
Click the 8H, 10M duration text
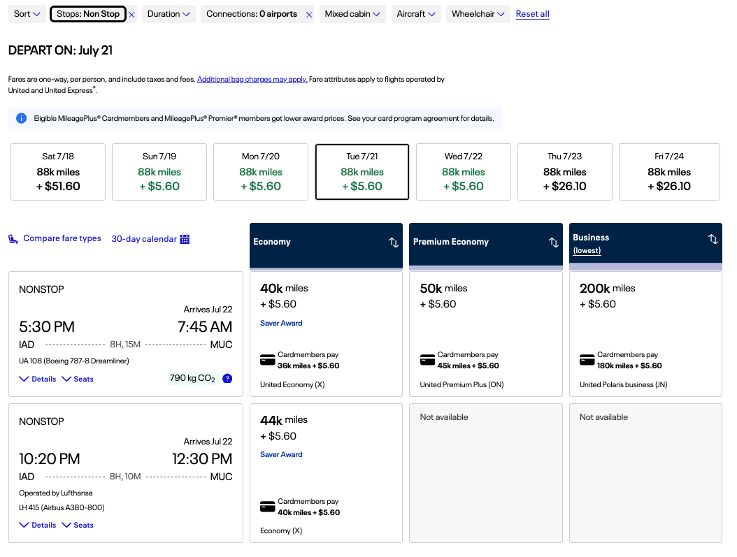[x=125, y=476]
